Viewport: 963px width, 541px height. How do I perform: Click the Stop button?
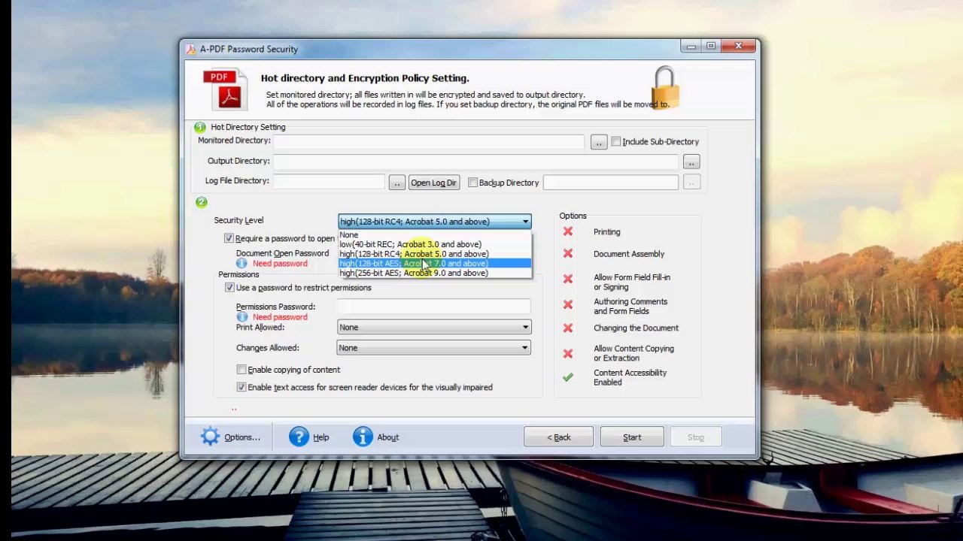click(696, 437)
